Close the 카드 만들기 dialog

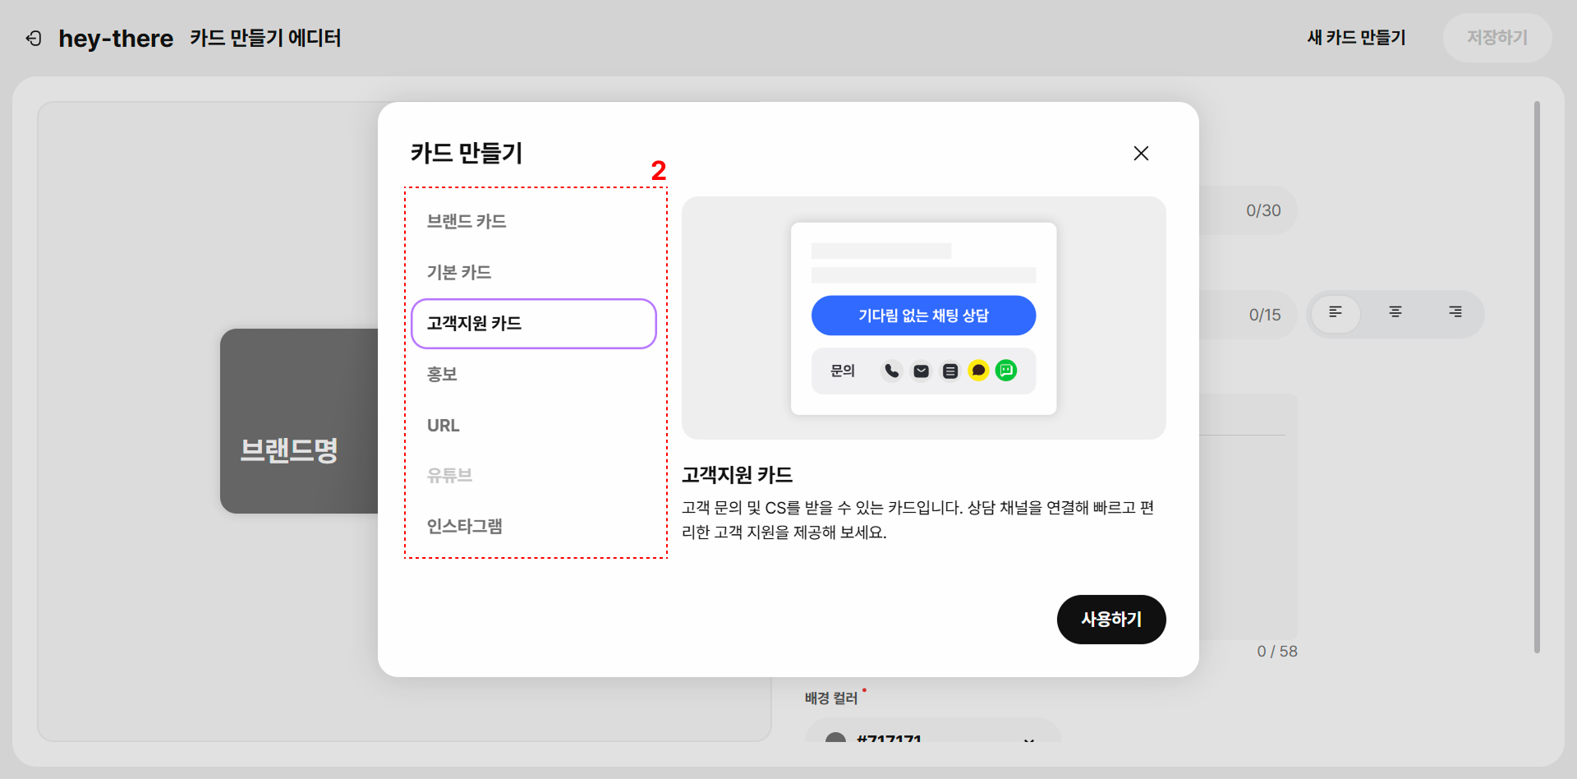(1141, 153)
